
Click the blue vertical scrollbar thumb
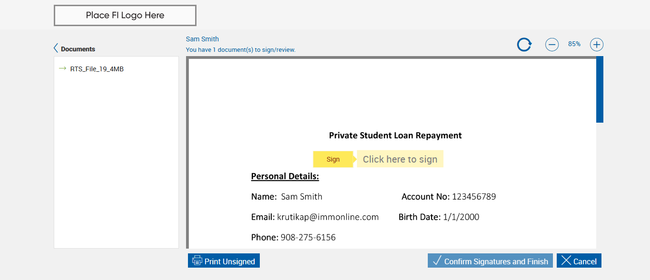(x=600, y=89)
